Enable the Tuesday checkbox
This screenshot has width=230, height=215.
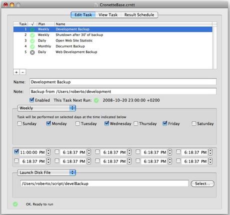tap(77, 123)
